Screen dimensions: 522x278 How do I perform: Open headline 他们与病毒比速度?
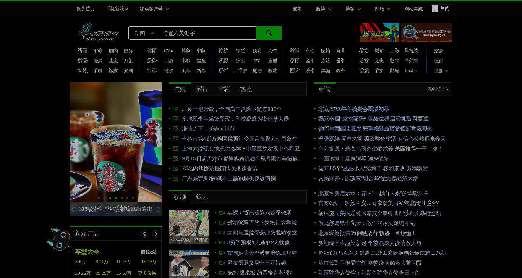375,129
